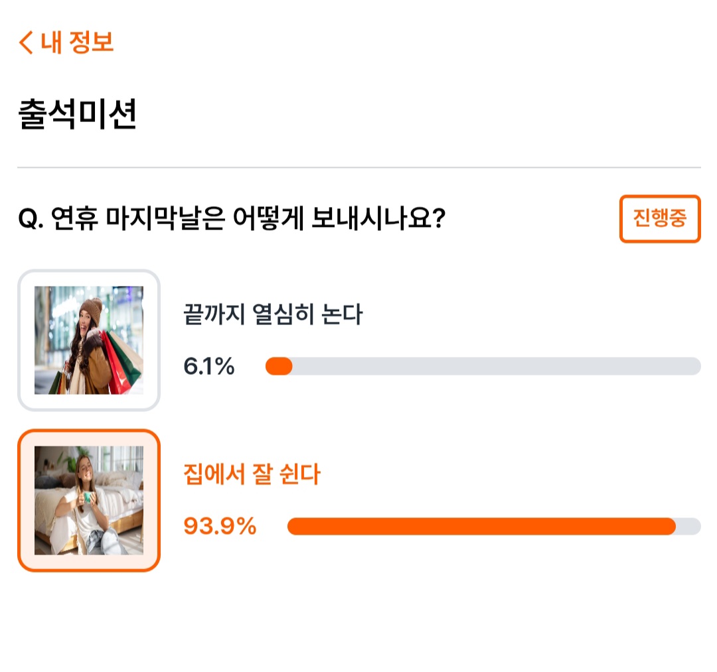Click the gray unfilled end of 93.9% bar
This screenshot has height=672, width=717.
690,526
